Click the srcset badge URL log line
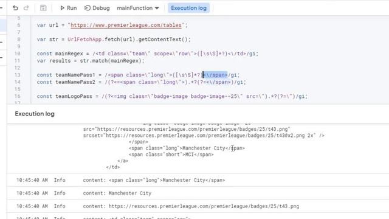The width and height of the screenshot is (389, 219). (x=204, y=136)
